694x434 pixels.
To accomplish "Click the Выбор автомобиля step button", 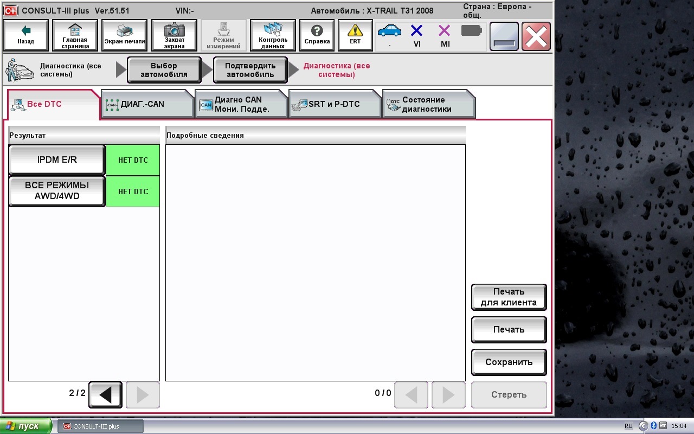I will [164, 70].
